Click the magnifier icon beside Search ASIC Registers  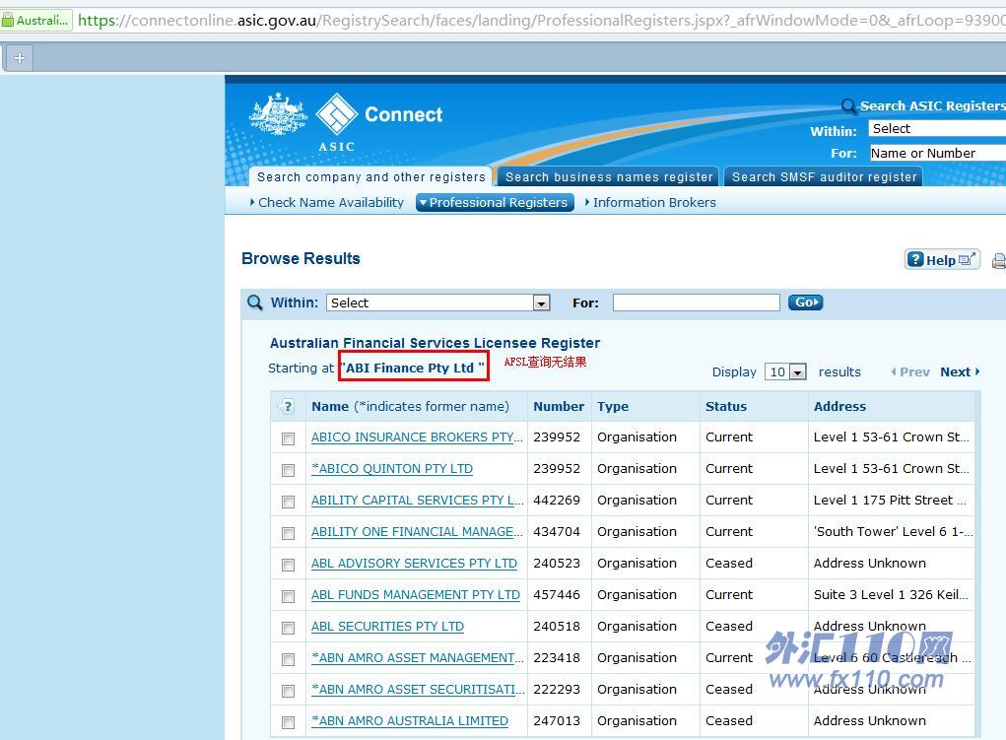(848, 105)
